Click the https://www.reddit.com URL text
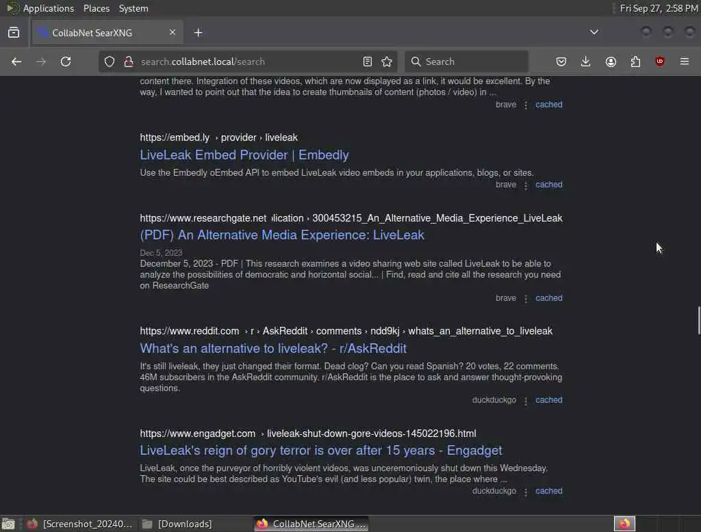Image resolution: width=701 pixels, height=532 pixels. tap(190, 331)
